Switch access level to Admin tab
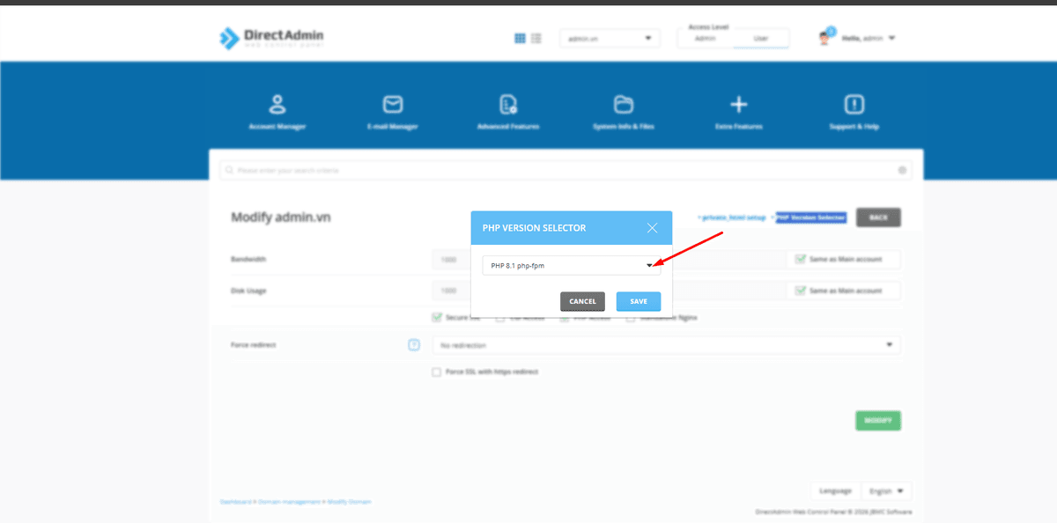The image size is (1057, 523). point(705,39)
